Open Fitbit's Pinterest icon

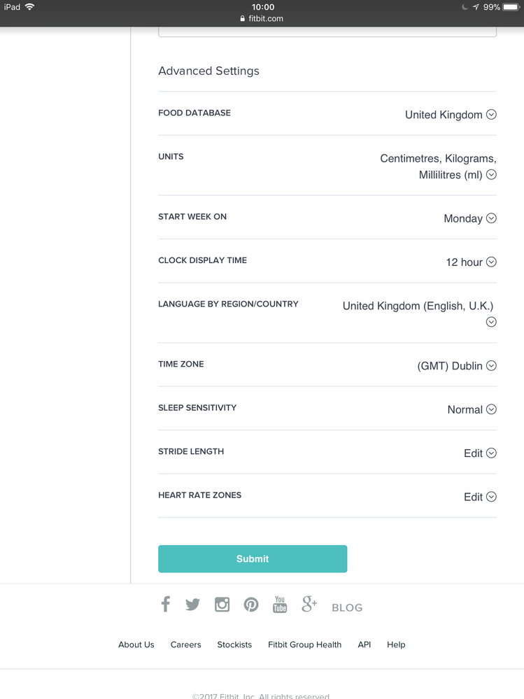(251, 605)
